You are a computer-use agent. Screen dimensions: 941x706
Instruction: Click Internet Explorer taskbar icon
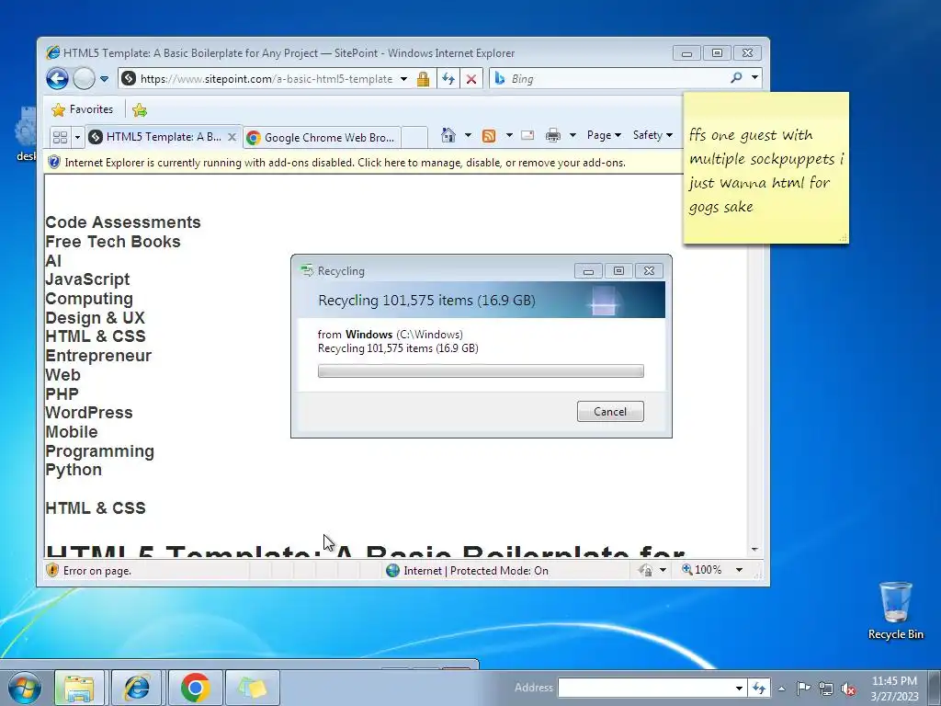pyautogui.click(x=137, y=688)
